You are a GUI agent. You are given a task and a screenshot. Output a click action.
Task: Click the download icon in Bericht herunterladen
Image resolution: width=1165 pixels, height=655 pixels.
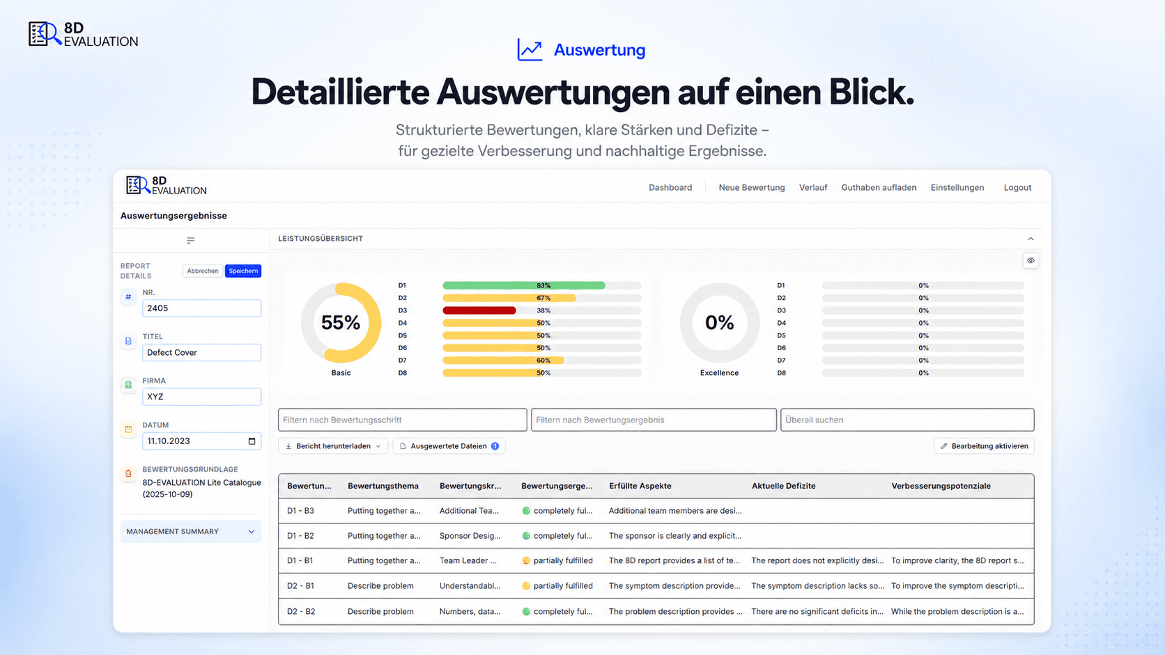tap(288, 446)
